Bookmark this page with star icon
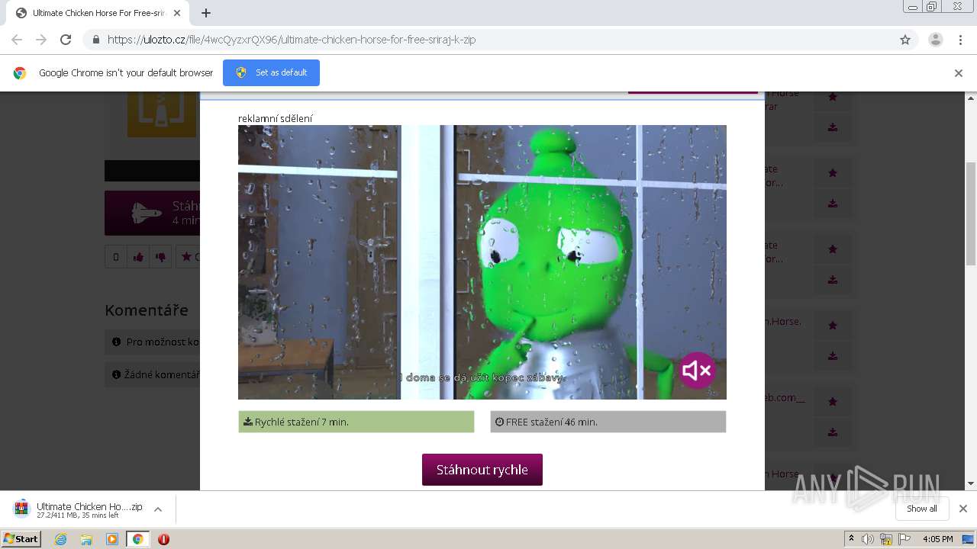Viewport: 977px width, 549px height. point(905,40)
